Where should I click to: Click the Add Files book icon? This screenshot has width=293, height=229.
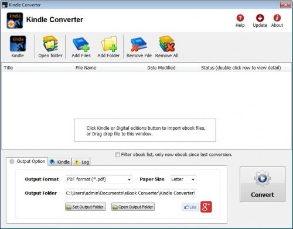pos(81,44)
